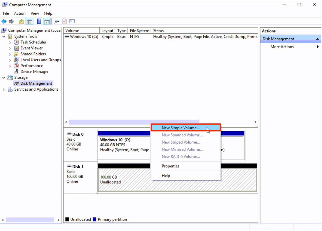Image resolution: width=322 pixels, height=231 pixels.
Task: Expand the Shared Folders node
Action: click(x=10, y=54)
